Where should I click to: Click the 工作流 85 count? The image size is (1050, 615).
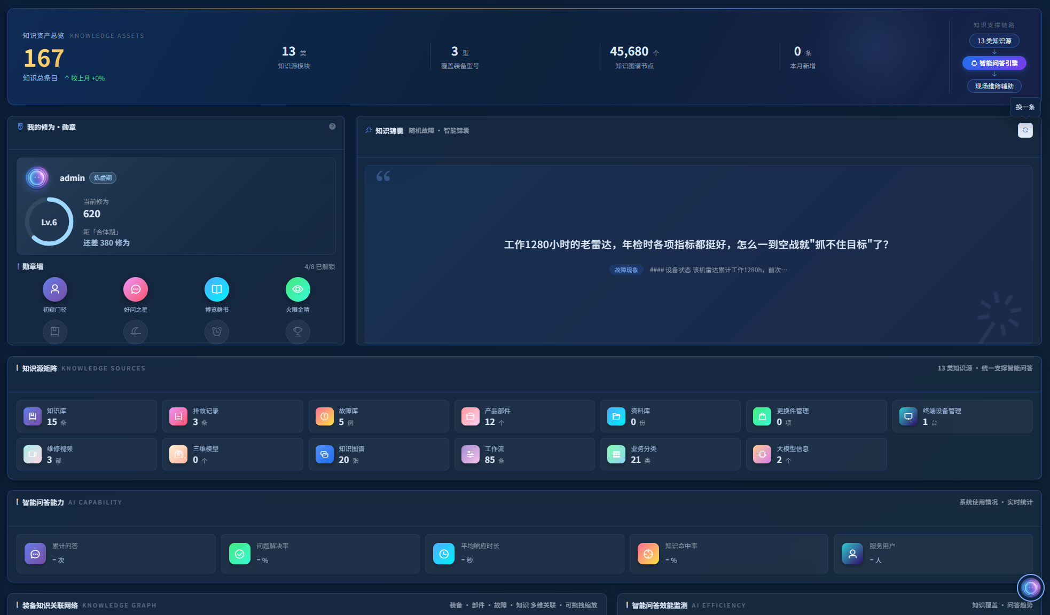(x=490, y=460)
